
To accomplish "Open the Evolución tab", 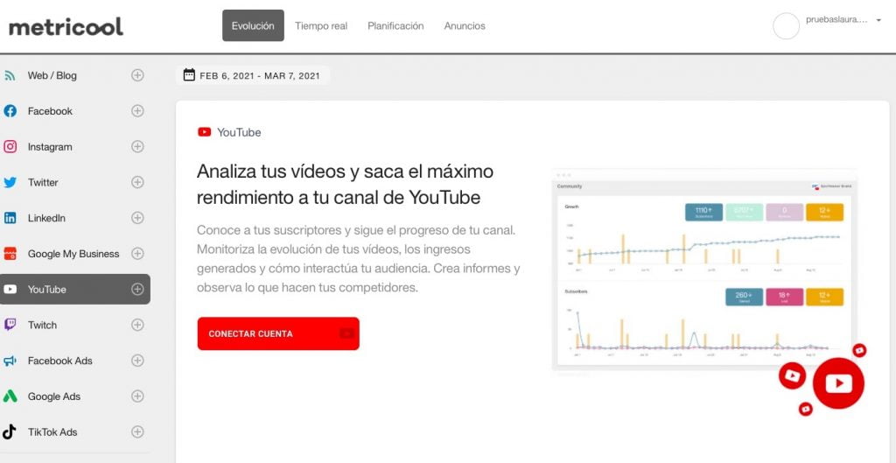I will click(x=253, y=25).
